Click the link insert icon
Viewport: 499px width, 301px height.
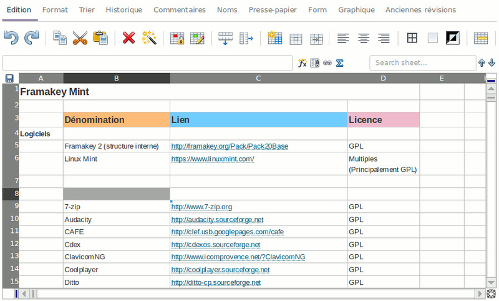click(327, 63)
